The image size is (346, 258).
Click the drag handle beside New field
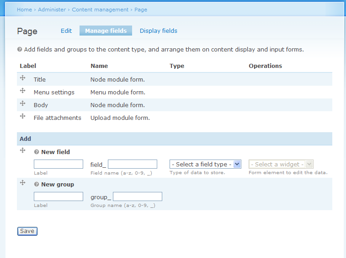[22, 150]
